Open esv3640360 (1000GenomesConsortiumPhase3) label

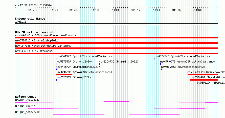coord(46,35)
